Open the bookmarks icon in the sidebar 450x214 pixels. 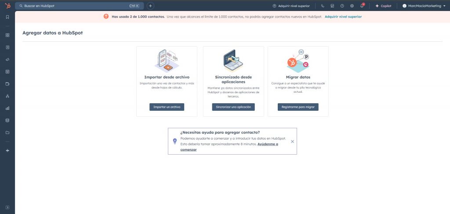coord(7,17)
